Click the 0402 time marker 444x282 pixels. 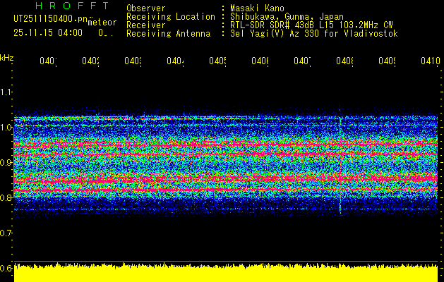coord(90,61)
